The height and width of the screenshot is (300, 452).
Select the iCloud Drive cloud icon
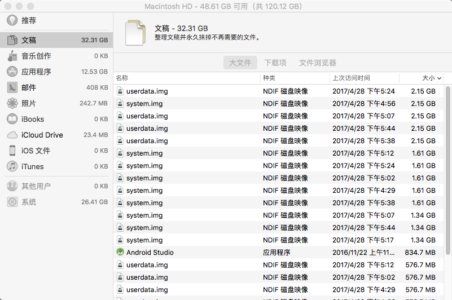click(12, 135)
